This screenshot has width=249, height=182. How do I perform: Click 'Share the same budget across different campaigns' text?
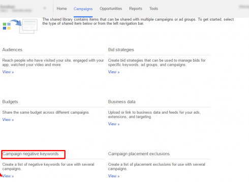[x=46, y=112]
